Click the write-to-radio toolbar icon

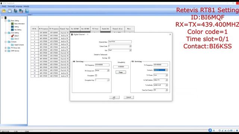(21, 11)
